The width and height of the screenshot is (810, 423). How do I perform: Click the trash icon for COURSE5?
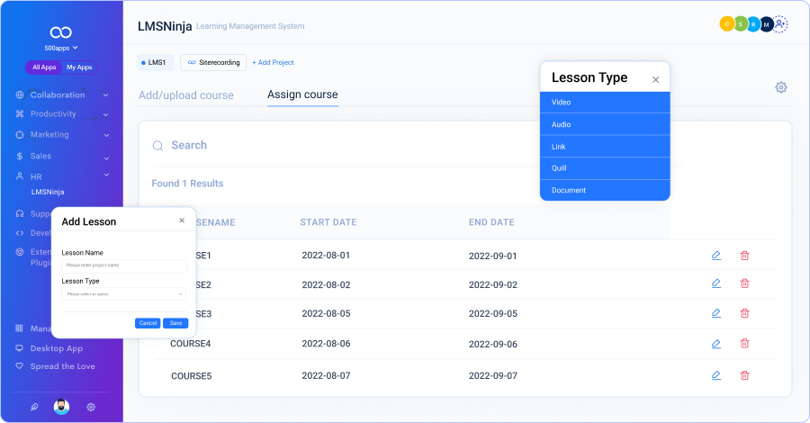pos(744,375)
